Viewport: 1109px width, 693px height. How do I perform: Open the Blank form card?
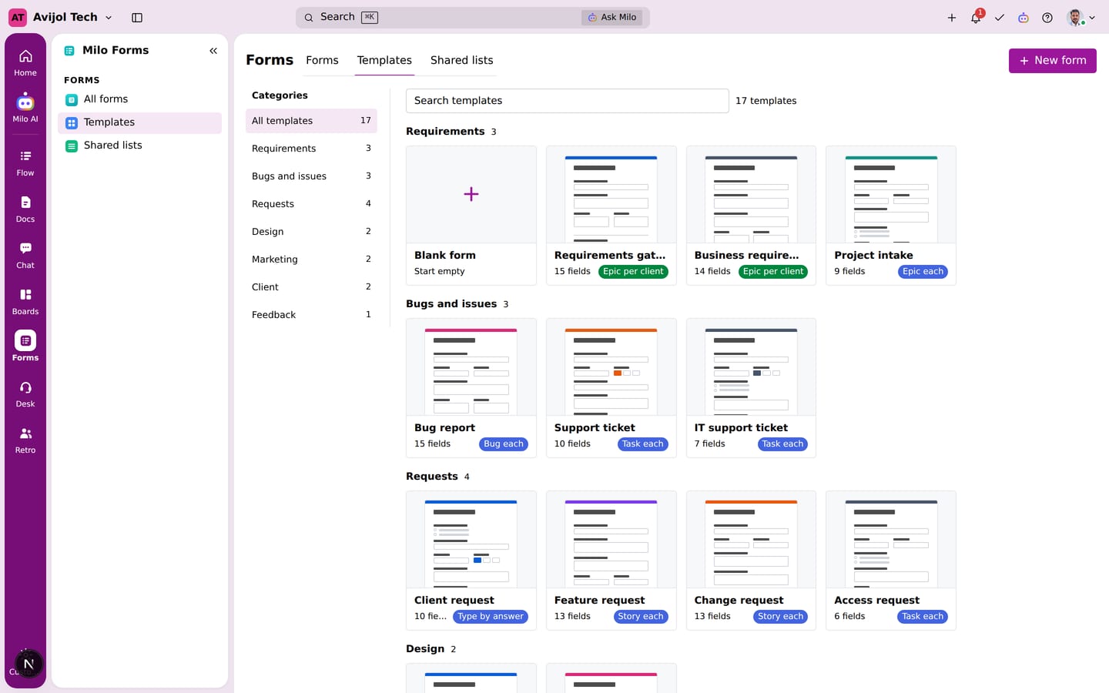coord(471,216)
